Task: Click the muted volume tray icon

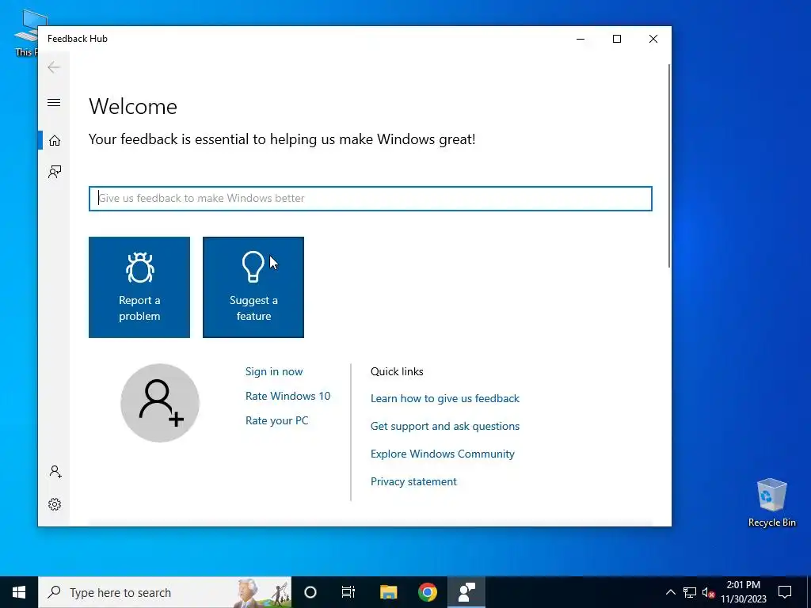Action: pyautogui.click(x=708, y=592)
